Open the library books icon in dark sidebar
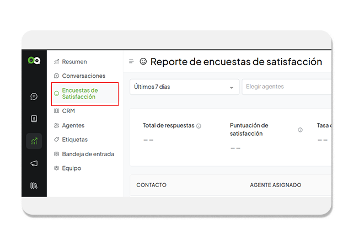 (x=34, y=185)
